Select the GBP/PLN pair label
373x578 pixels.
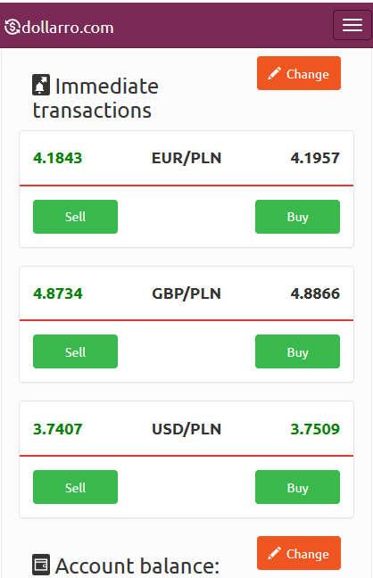tap(186, 293)
